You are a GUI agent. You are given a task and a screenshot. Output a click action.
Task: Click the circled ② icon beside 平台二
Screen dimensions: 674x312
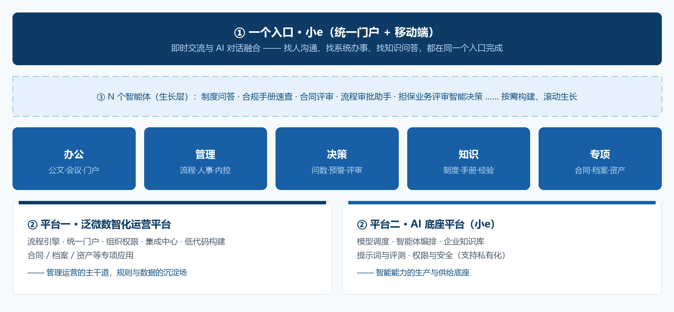coord(362,225)
